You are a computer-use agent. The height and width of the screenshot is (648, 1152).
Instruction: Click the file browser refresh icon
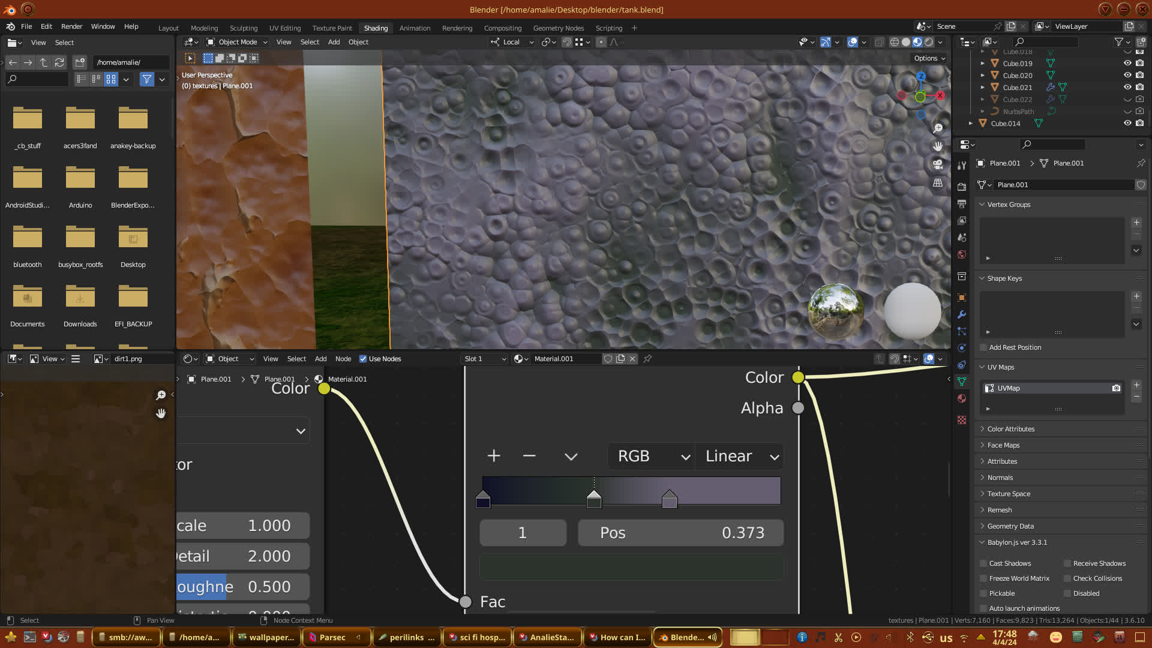[59, 62]
